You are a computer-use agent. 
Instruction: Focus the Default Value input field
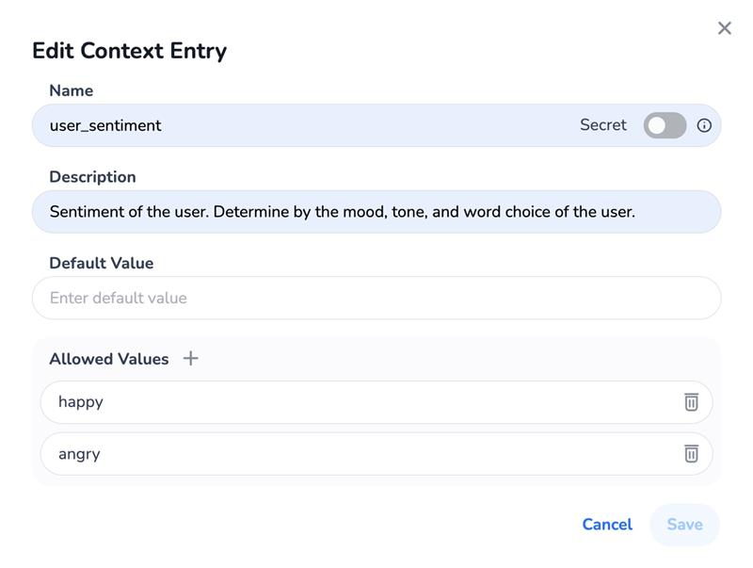(376, 298)
